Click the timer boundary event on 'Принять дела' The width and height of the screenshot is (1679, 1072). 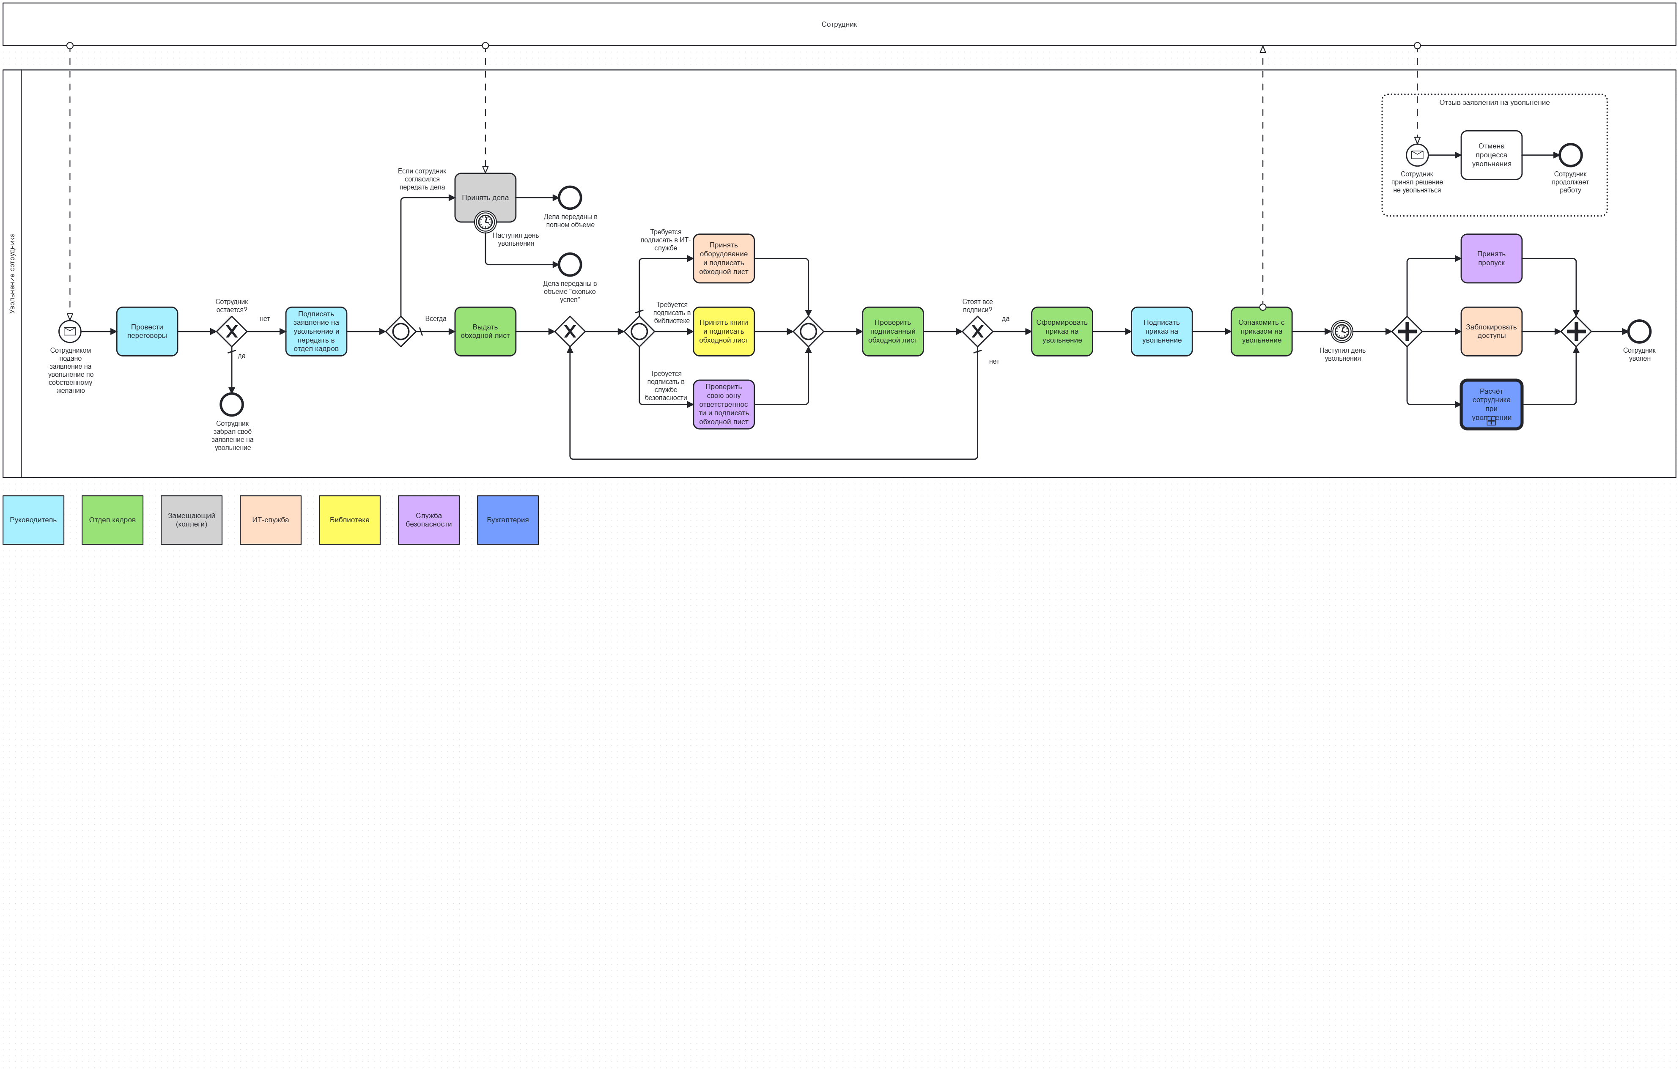point(485,222)
